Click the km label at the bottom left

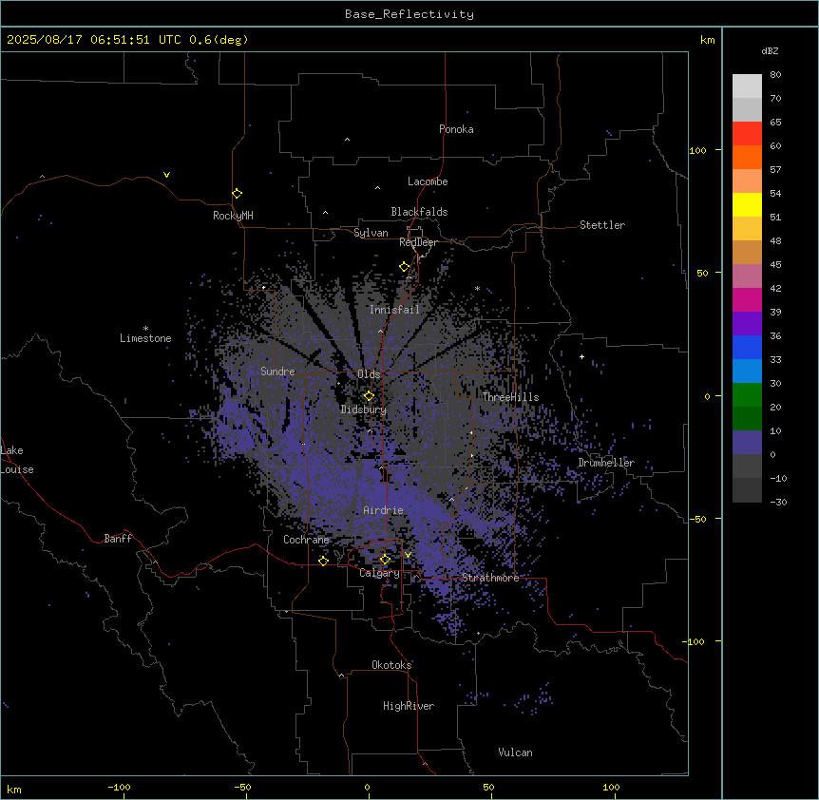tap(14, 789)
